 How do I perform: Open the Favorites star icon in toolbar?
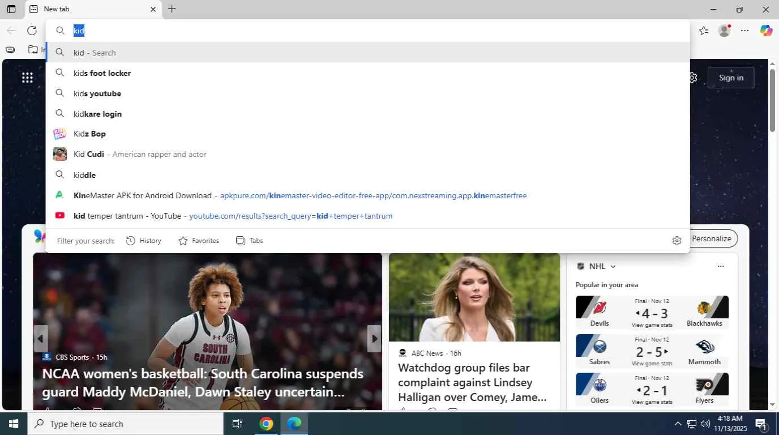[x=704, y=31]
